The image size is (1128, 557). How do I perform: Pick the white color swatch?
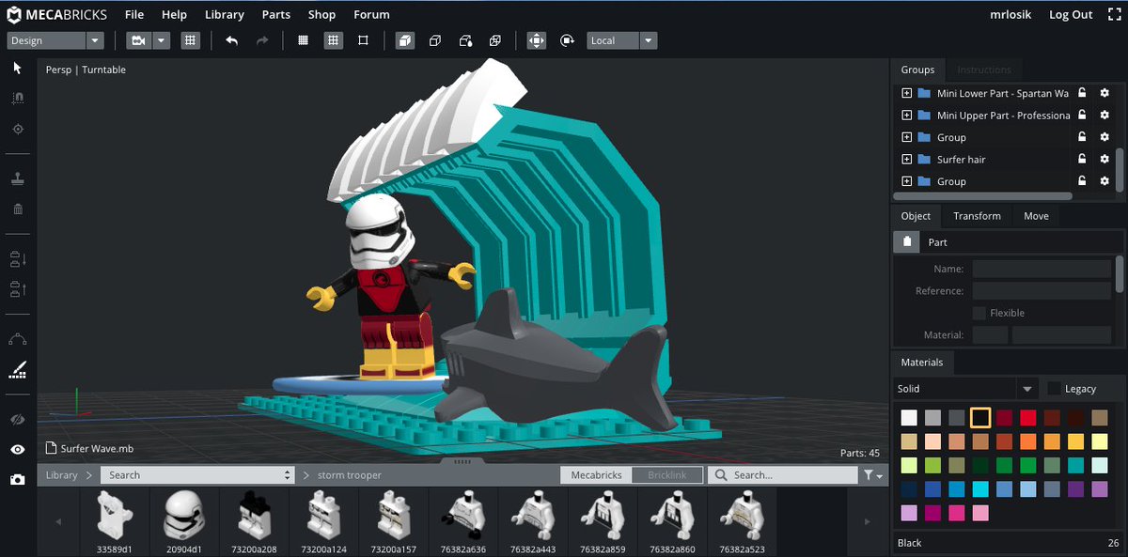coord(907,418)
